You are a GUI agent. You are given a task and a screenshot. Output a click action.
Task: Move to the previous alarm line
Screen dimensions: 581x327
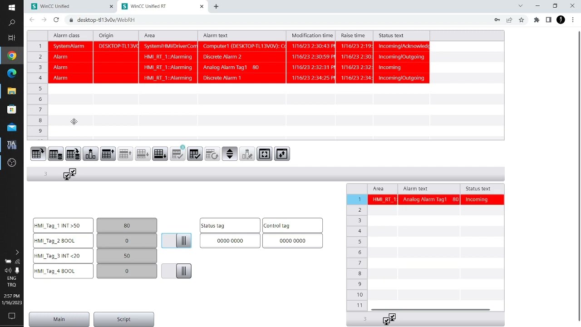125,154
